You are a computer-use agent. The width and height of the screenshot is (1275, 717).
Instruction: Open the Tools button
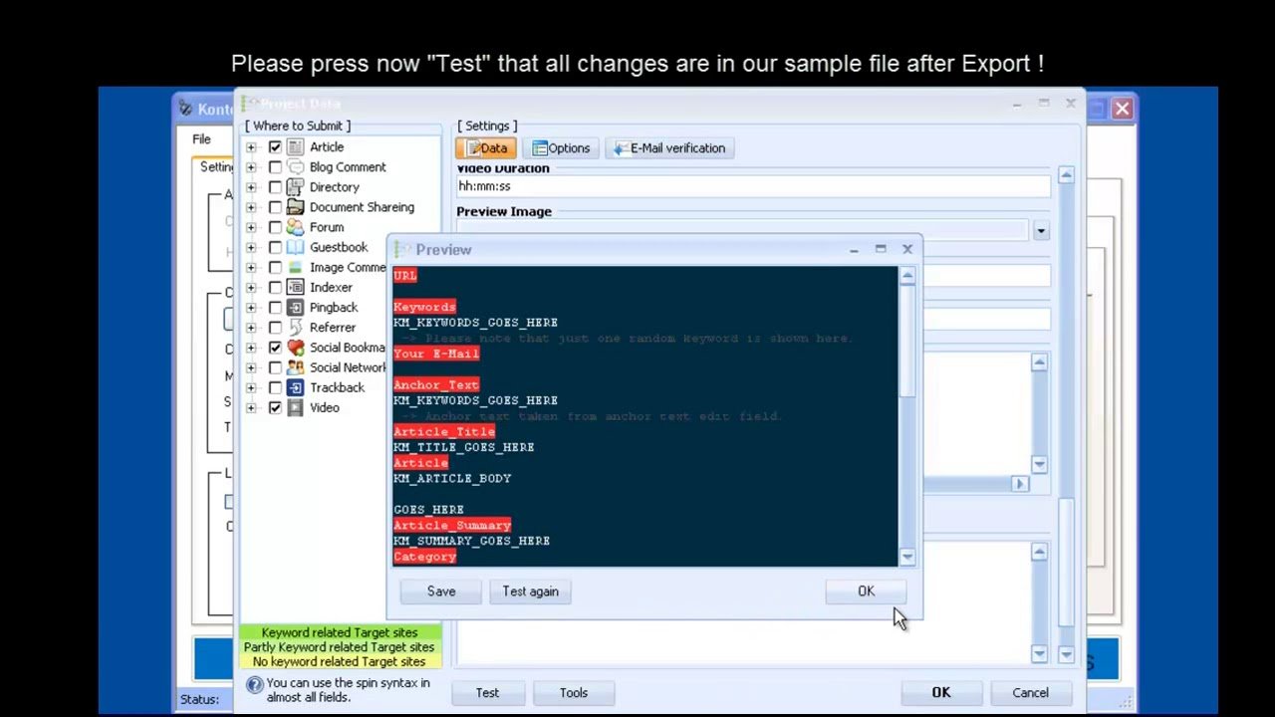pos(574,693)
